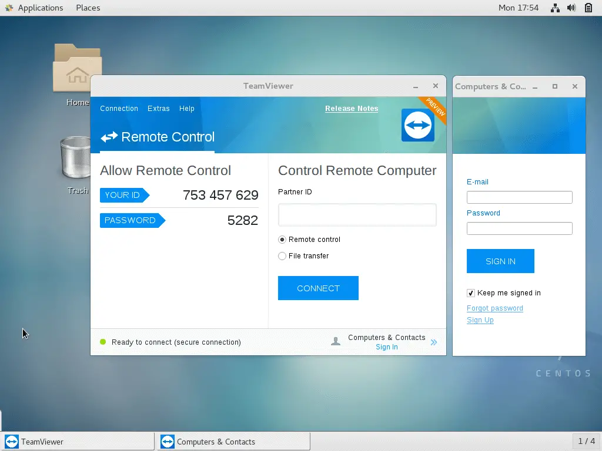Image resolution: width=602 pixels, height=451 pixels.
Task: Open the Help menu
Action: pos(186,109)
